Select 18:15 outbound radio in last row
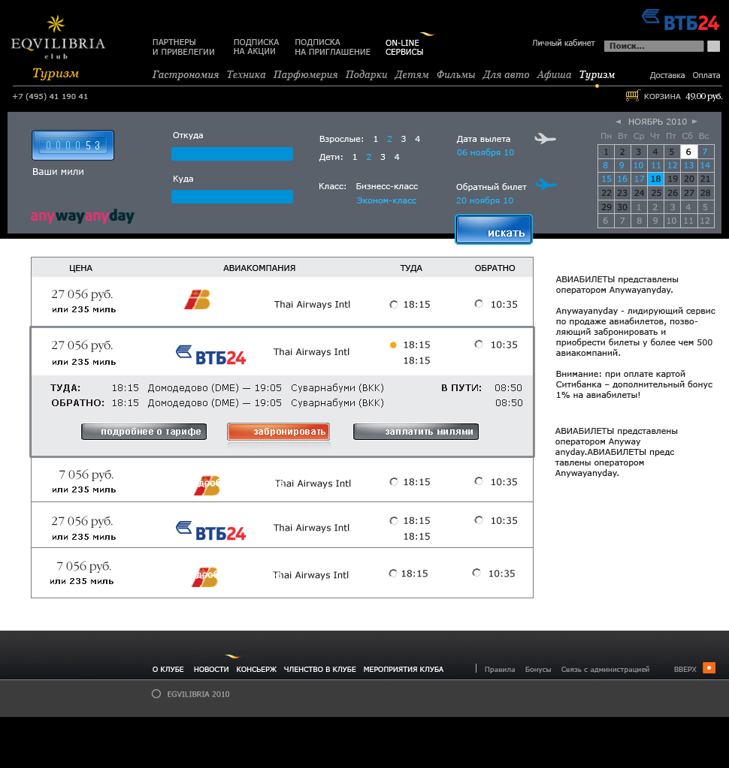The image size is (729, 768). click(x=393, y=573)
